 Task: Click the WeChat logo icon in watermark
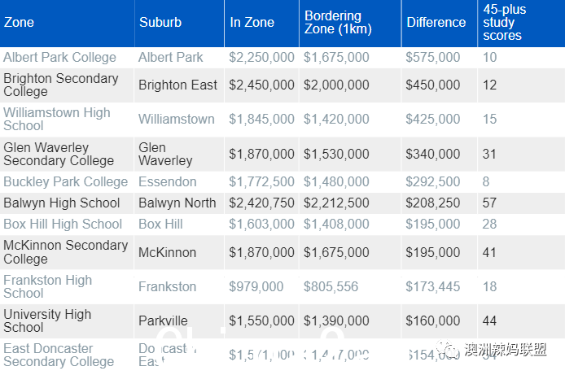pos(448,349)
